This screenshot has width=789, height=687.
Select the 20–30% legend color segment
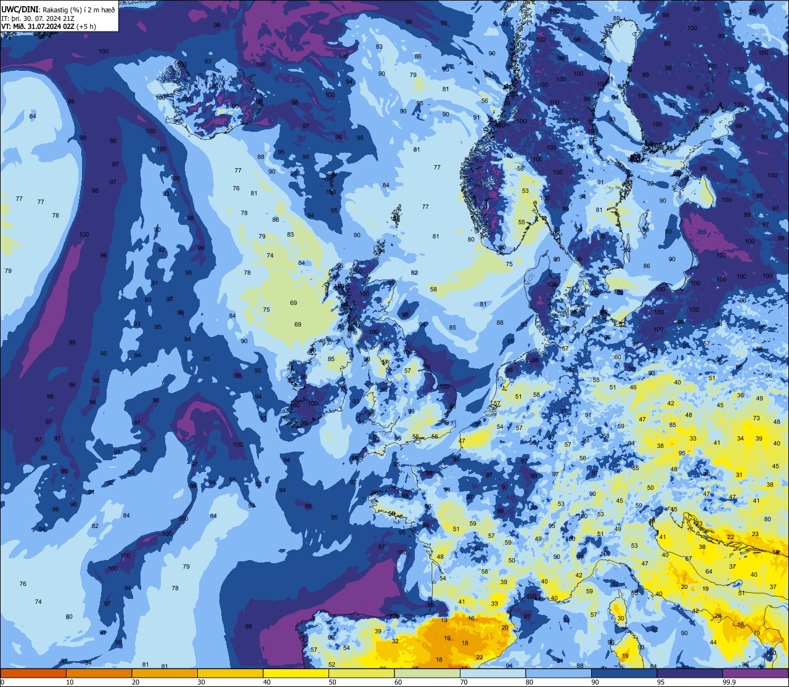[x=165, y=673]
